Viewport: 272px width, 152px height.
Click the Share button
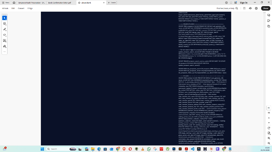click(x=265, y=8)
